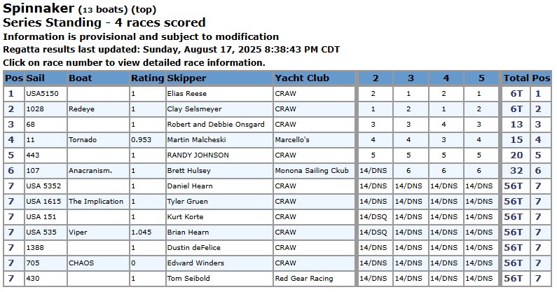Click the Yacht Club column header
The image size is (557, 292).
[x=302, y=78]
